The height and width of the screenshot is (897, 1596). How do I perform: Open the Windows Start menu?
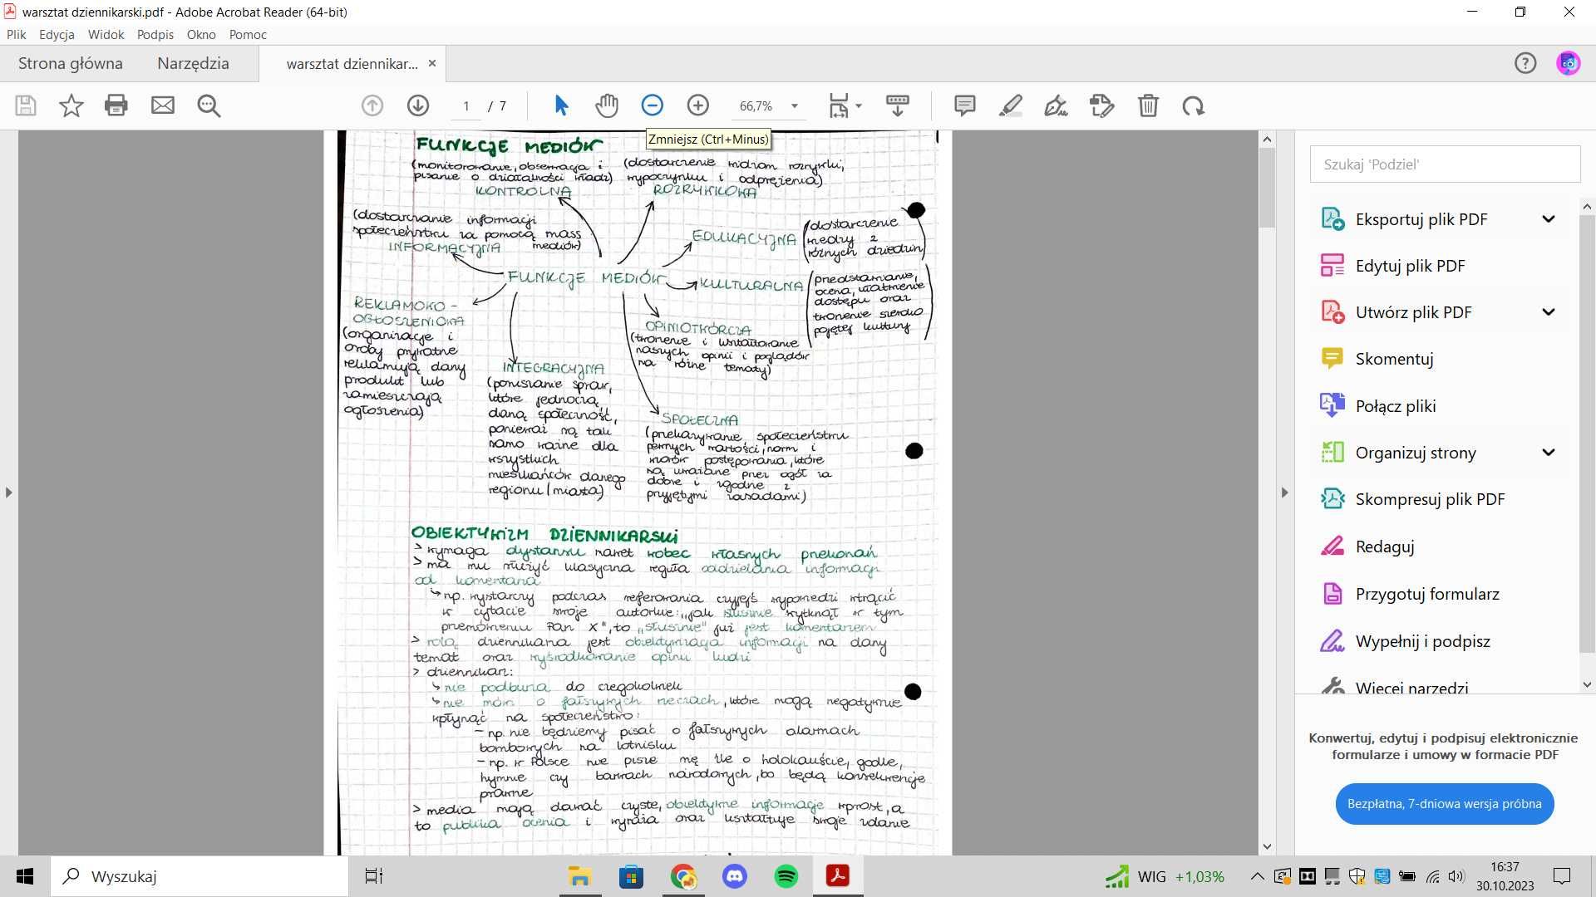pos(25,876)
